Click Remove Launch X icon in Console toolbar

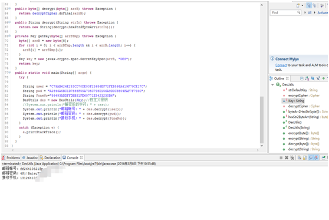tap(287, 157)
